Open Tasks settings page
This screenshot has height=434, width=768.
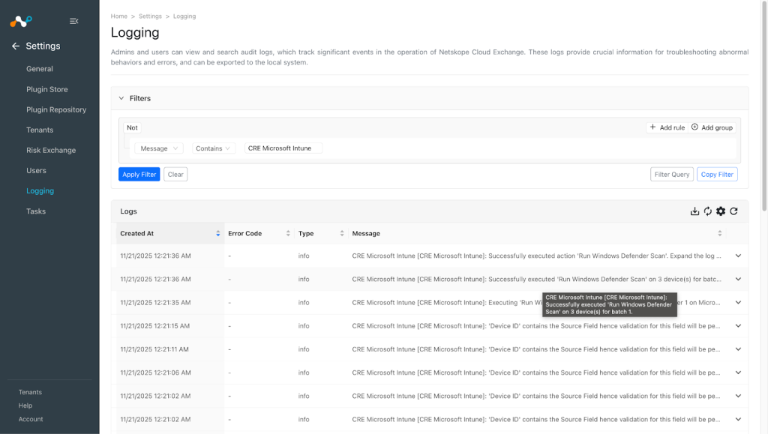pyautogui.click(x=36, y=211)
